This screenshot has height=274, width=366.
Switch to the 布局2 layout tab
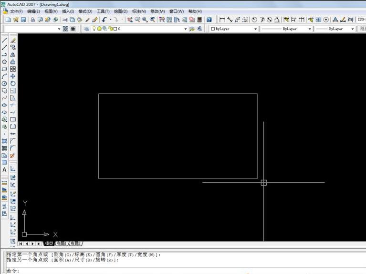[75, 243]
